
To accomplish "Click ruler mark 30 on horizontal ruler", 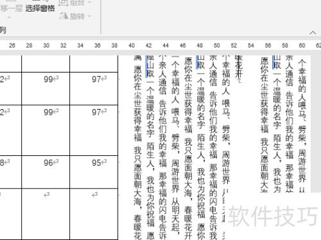I will click(x=46, y=46).
